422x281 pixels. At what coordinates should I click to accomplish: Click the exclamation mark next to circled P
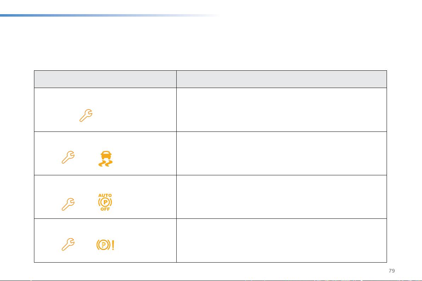(x=113, y=245)
